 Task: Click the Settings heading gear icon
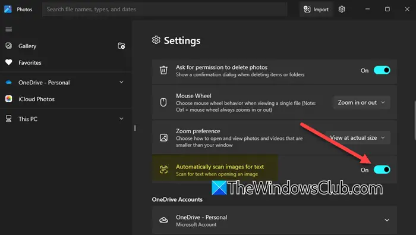click(x=156, y=40)
